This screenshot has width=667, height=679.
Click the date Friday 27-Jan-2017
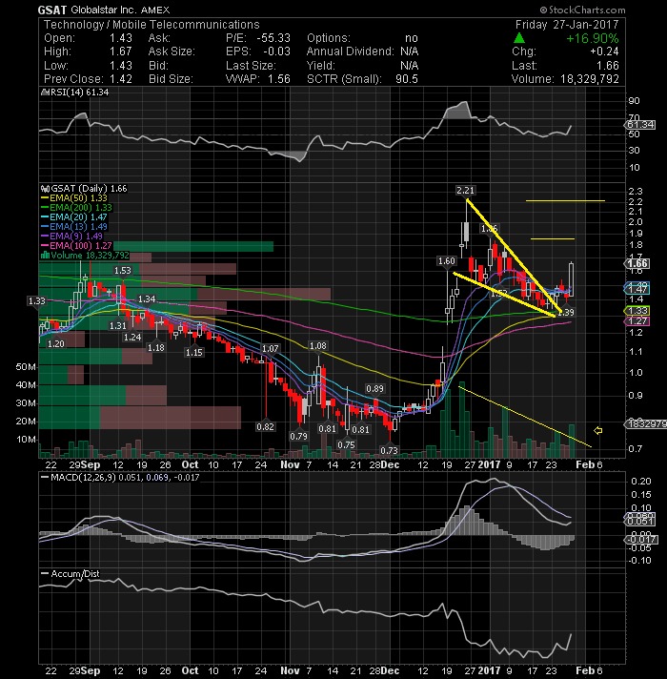[x=567, y=25]
